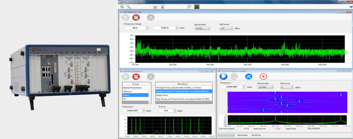Stop the Standard Waveform generation
Viewport: 353px width, 139px height.
tap(136, 77)
